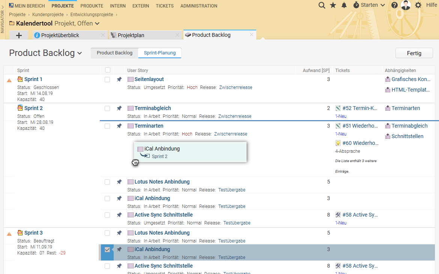The width and height of the screenshot is (439, 274).
Task: Toggle the select-all header checkbox
Action: pyautogui.click(x=108, y=70)
